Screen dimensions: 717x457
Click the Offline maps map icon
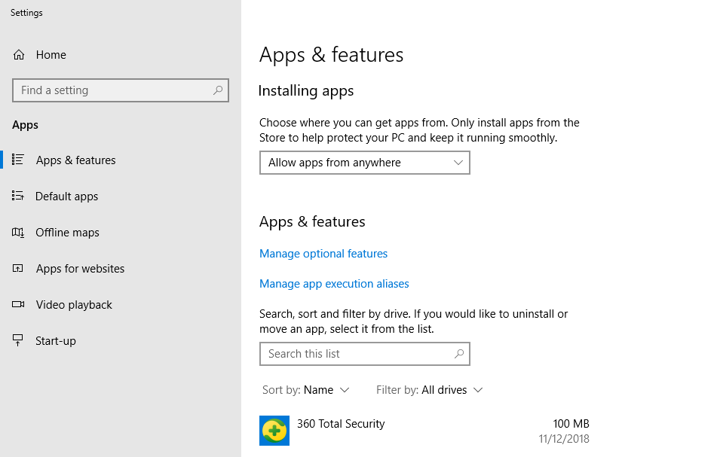[x=18, y=233]
